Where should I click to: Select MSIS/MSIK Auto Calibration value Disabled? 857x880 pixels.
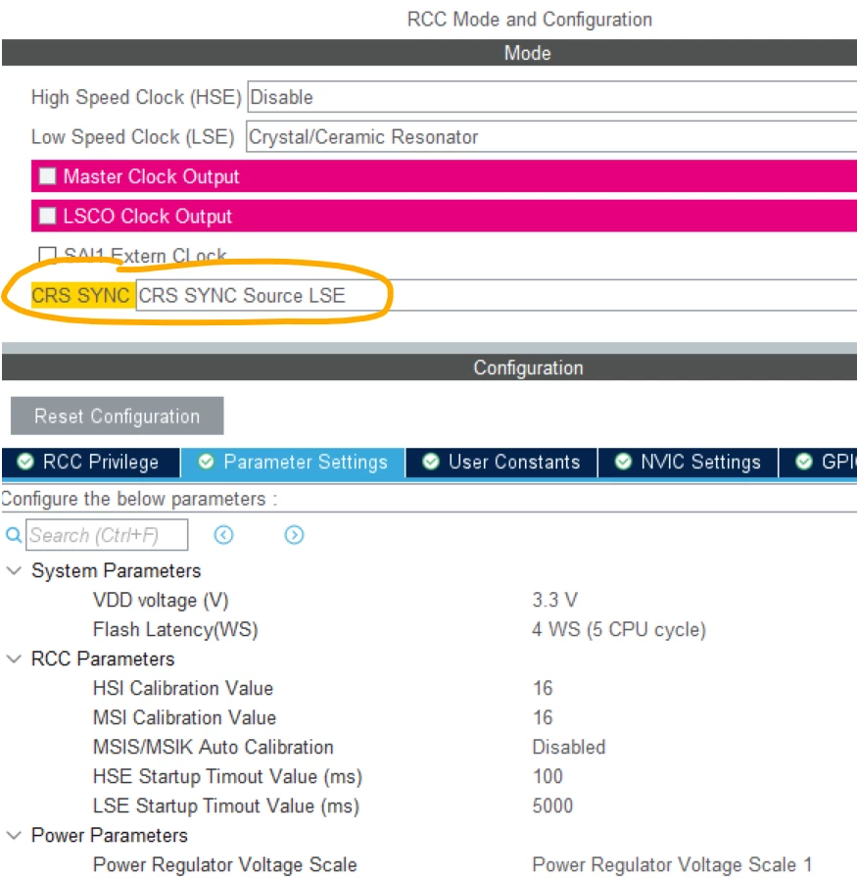click(x=569, y=747)
